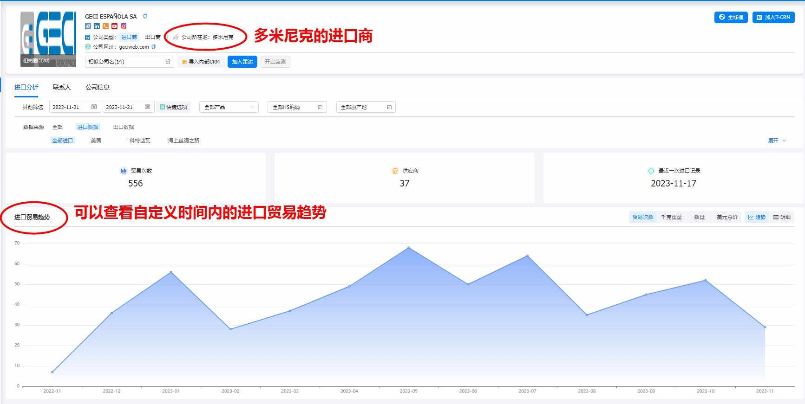Viewport: 805px width, 404px height.
Task: Open the geciweb.com website link
Action: (x=134, y=47)
